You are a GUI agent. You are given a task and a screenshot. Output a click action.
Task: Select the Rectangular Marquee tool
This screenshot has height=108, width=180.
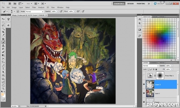click(x=3, y=22)
